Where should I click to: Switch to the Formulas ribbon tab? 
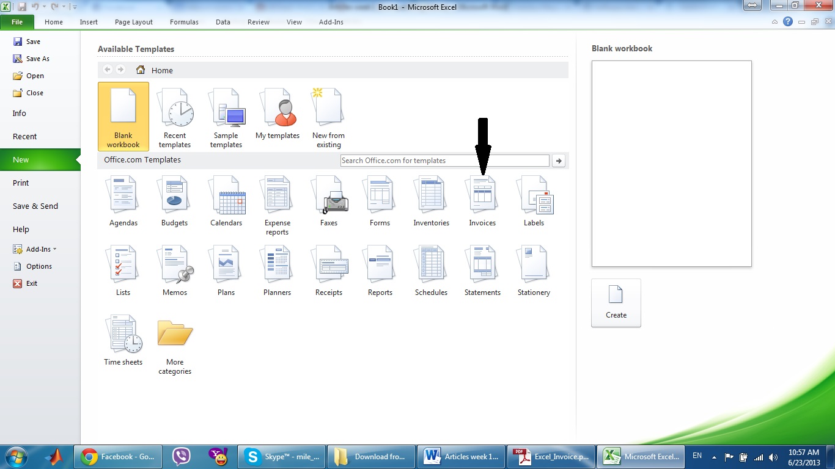[184, 22]
